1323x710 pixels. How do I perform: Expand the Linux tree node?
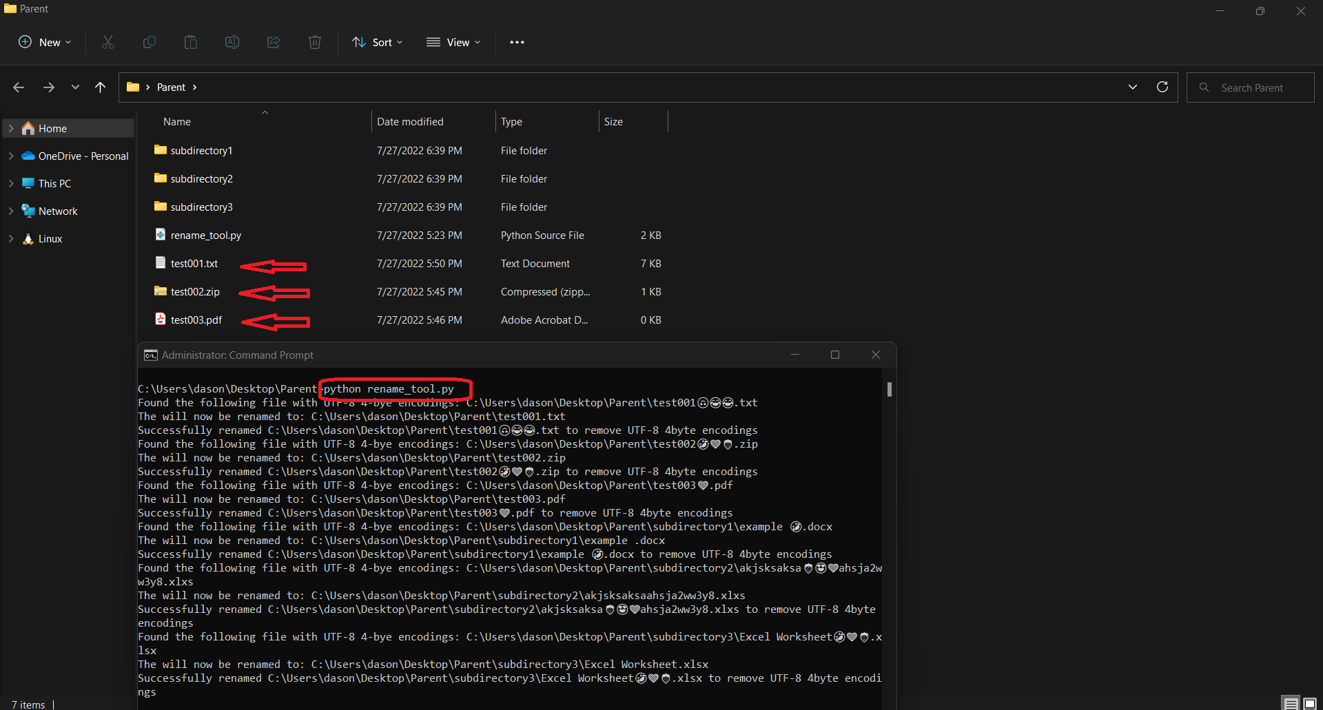(x=11, y=239)
